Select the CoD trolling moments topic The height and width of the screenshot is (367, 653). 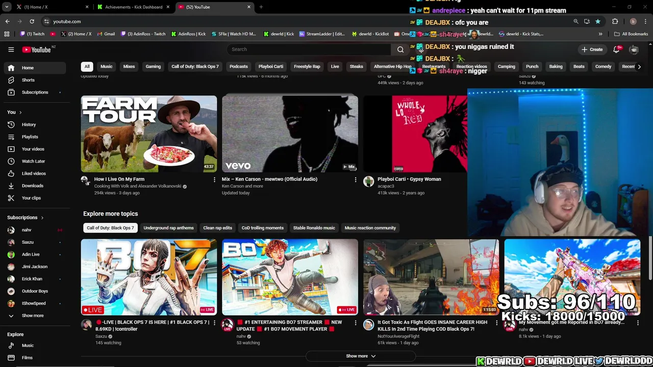[x=262, y=228]
